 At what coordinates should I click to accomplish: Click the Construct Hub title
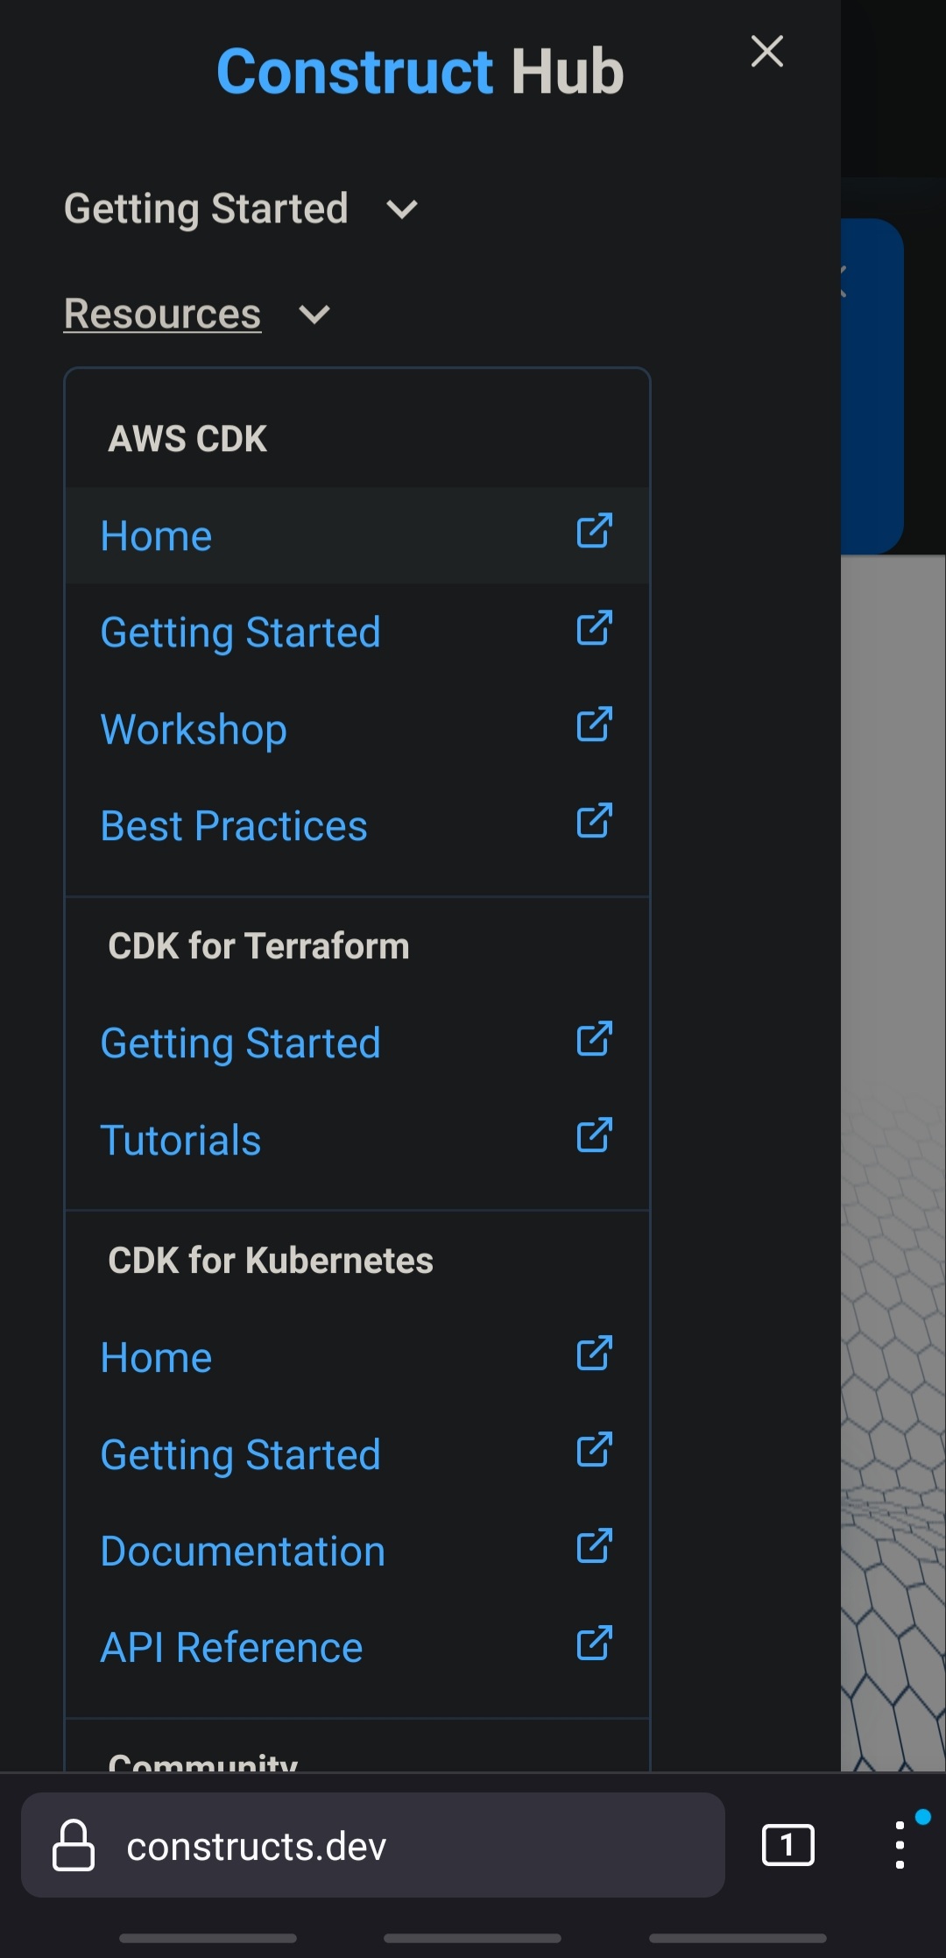[x=420, y=71]
